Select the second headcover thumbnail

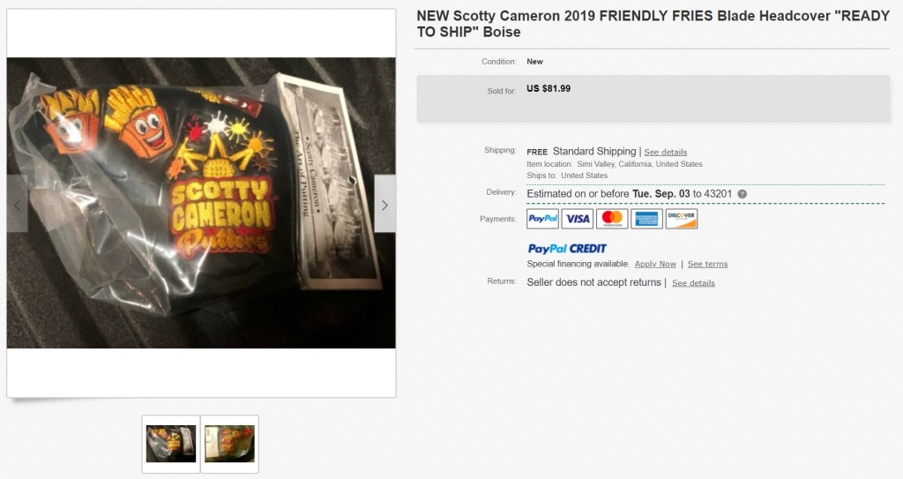(x=230, y=444)
